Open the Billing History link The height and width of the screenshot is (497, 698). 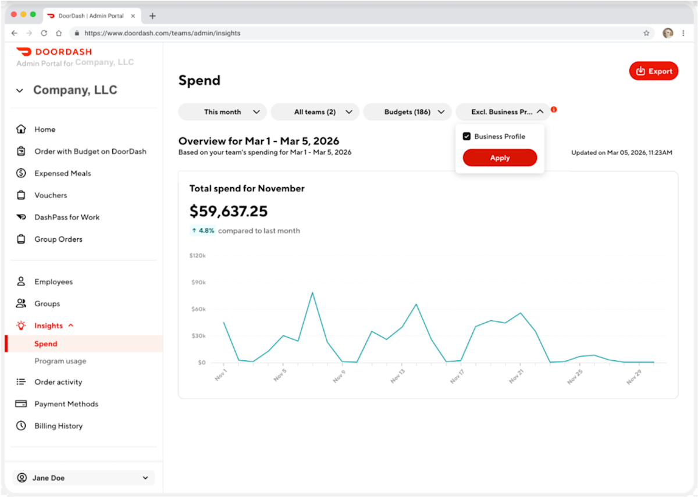(x=58, y=426)
